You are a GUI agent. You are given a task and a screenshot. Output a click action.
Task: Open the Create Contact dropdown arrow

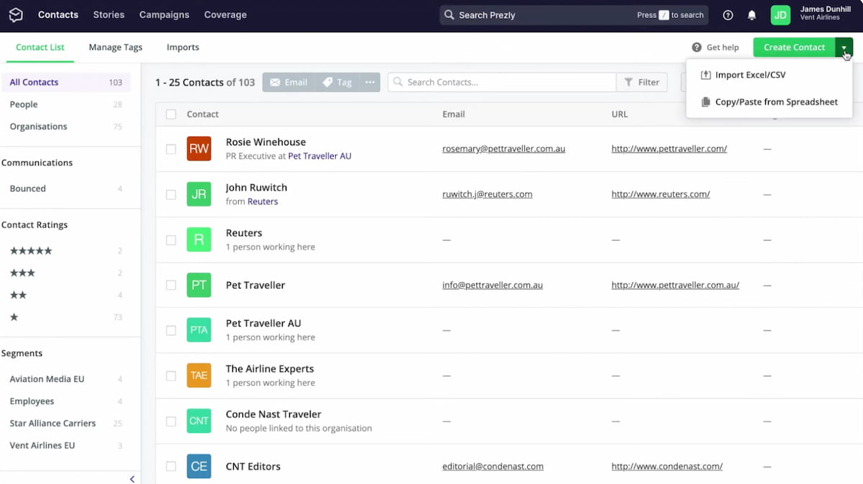click(x=844, y=47)
